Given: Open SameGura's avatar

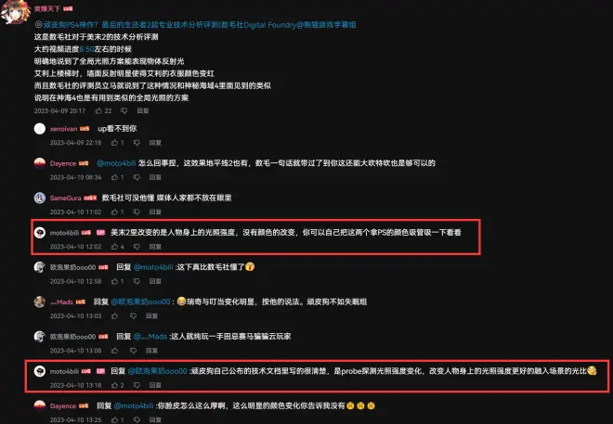Looking at the screenshot, I should tap(40, 198).
